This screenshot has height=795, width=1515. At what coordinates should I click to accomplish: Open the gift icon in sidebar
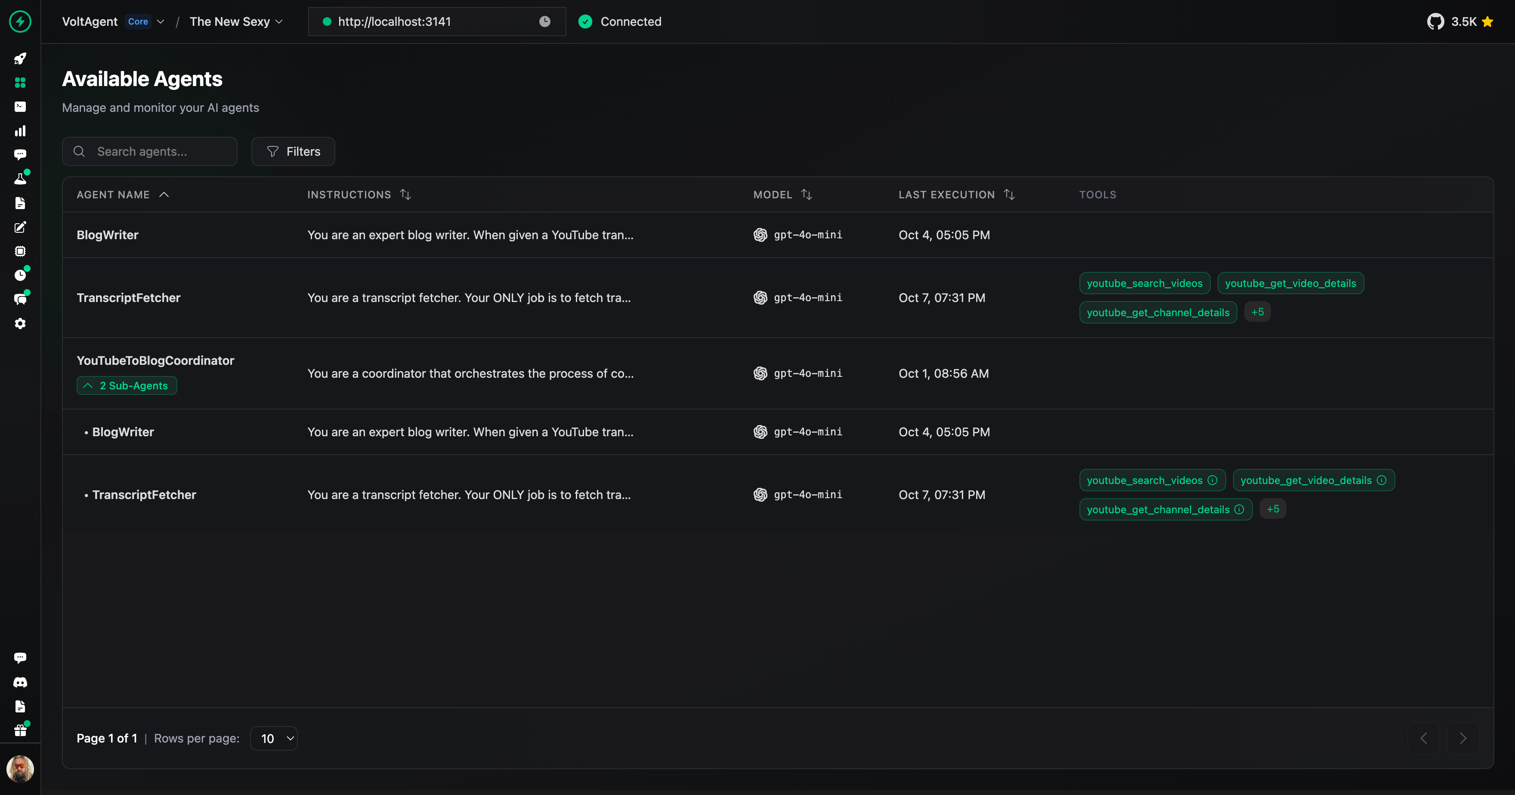(x=20, y=730)
